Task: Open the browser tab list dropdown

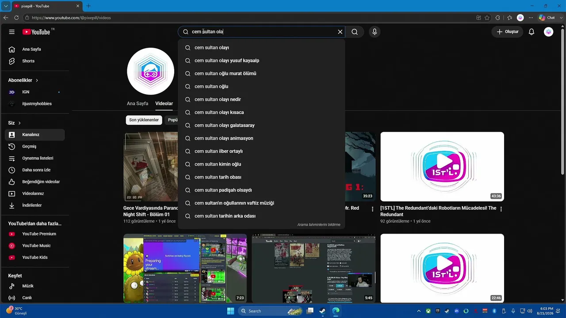Action: [6, 6]
